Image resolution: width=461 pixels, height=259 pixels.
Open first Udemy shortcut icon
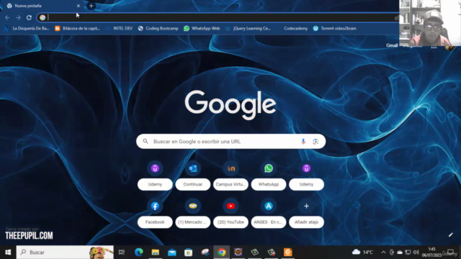pos(155,168)
